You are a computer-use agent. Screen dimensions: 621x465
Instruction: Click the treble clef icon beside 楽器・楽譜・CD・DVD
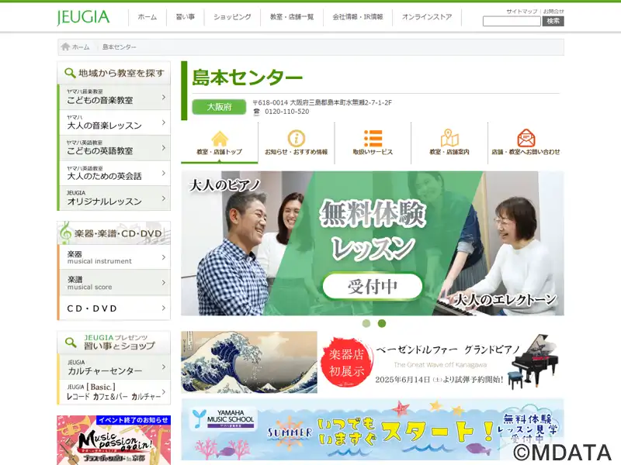click(x=65, y=233)
